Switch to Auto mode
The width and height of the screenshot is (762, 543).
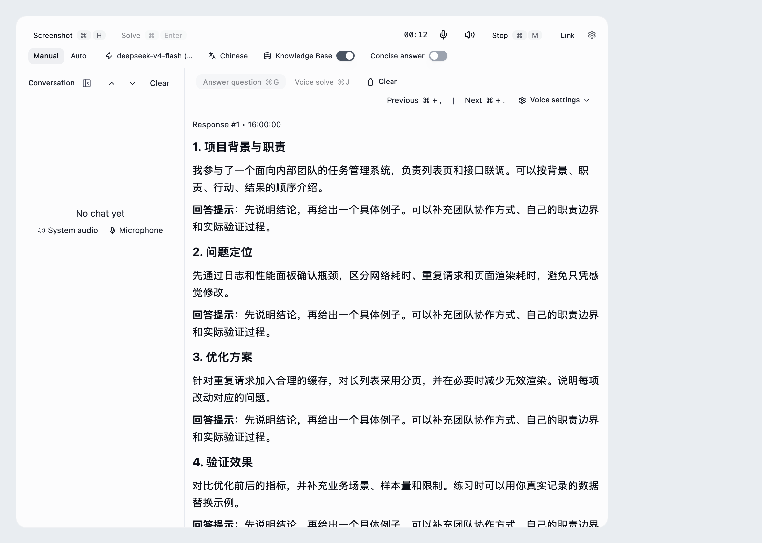click(x=78, y=56)
